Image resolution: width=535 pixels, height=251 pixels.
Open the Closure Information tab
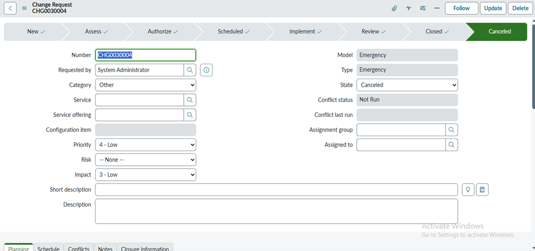point(145,248)
